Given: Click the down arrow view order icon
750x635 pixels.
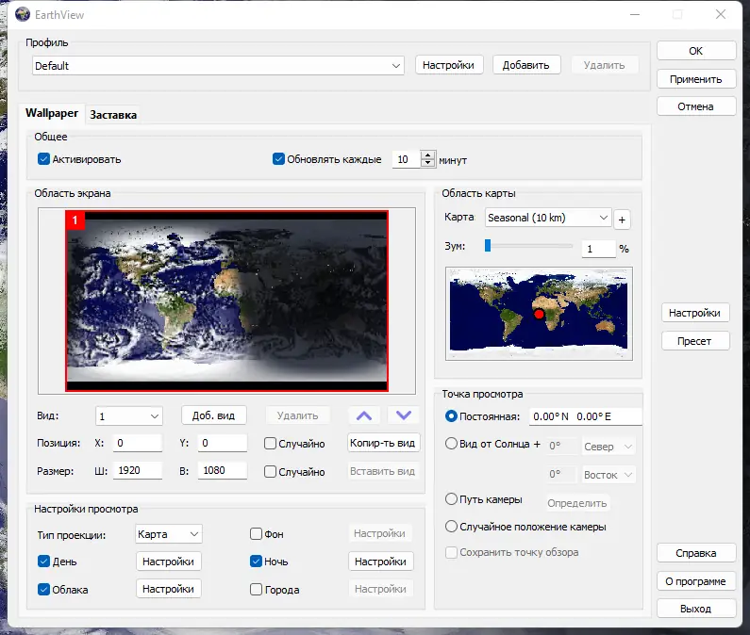Looking at the screenshot, I should point(404,415).
